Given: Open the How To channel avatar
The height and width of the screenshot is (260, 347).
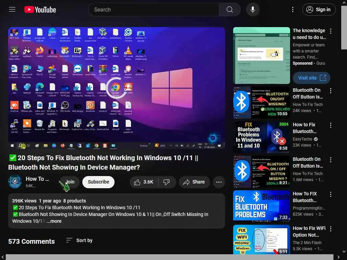Looking at the screenshot, I should (x=15, y=182).
